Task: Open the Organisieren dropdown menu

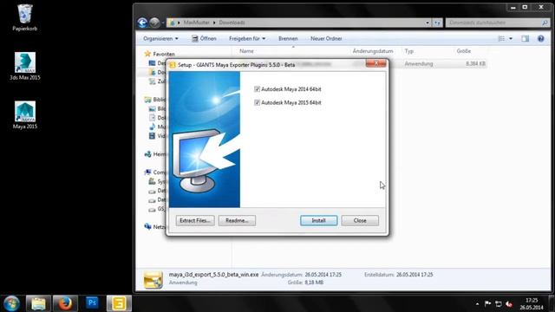Action: (160, 38)
